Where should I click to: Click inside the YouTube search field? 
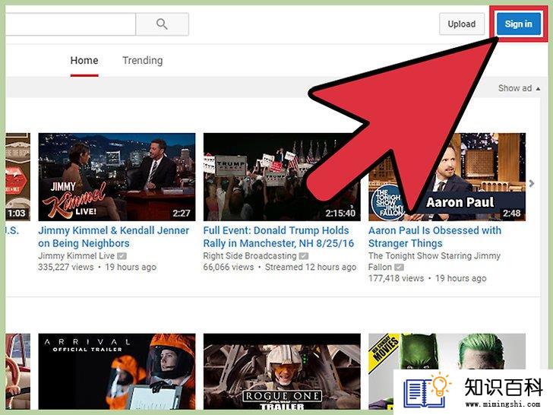tap(71, 24)
